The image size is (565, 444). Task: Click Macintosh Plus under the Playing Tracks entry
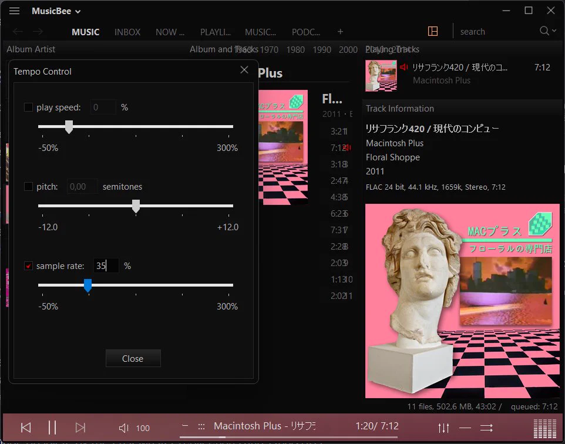click(442, 80)
